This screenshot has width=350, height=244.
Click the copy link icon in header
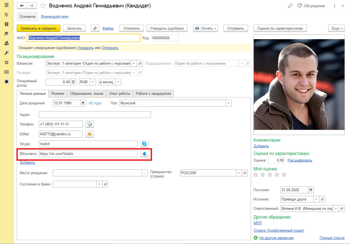(290, 6)
